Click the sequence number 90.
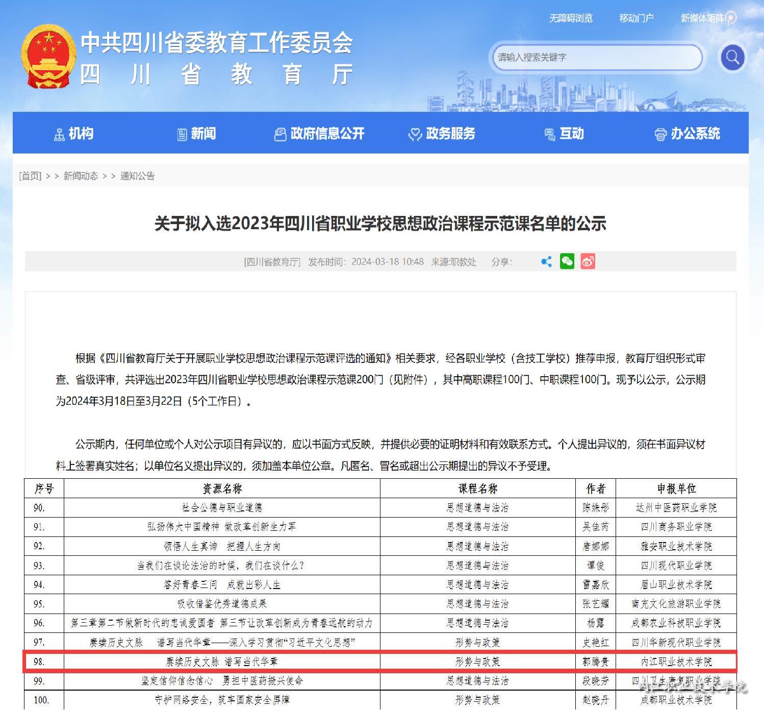Screen dimensions: 764x710 coord(39,507)
